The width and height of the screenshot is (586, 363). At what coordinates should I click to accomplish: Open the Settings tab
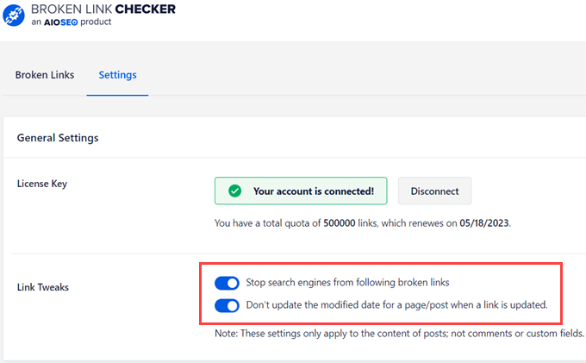117,75
